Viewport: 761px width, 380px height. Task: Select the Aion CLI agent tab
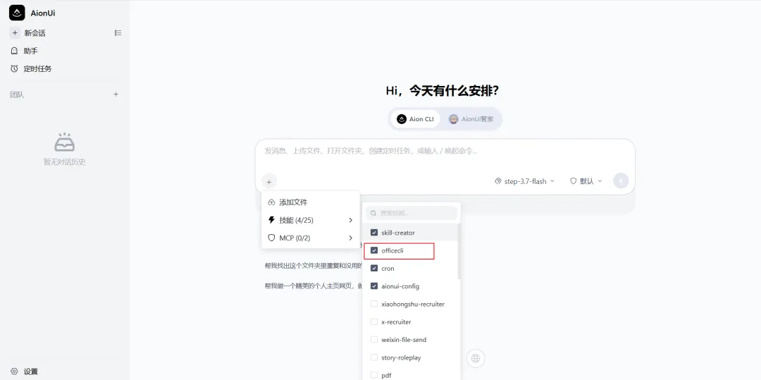click(415, 119)
